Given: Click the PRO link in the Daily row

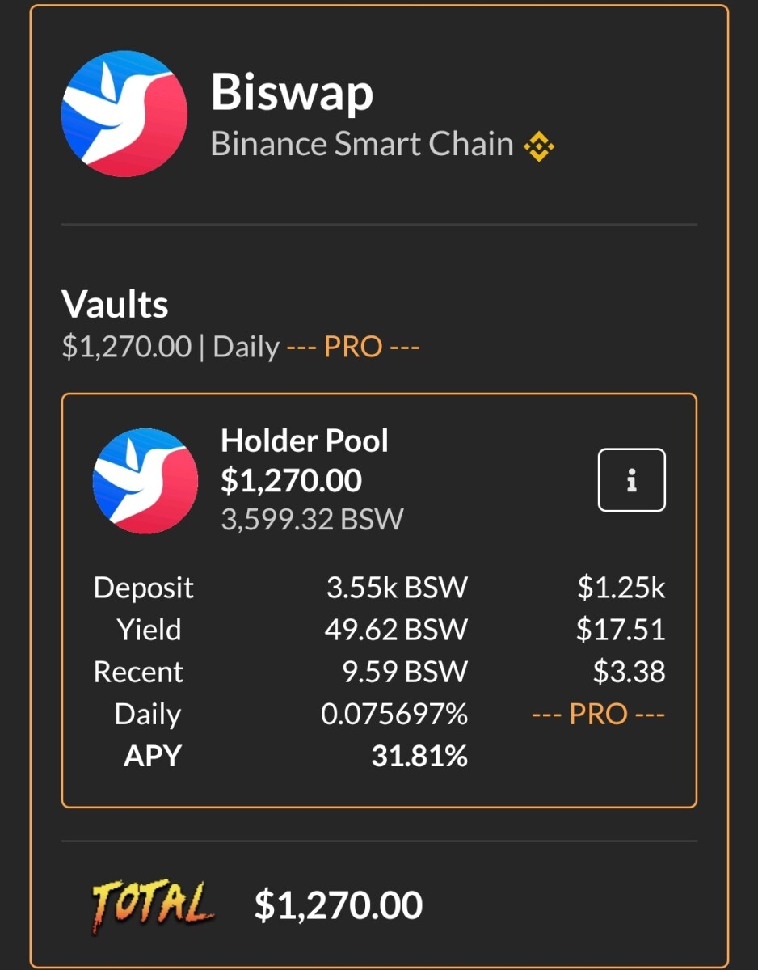Looking at the screenshot, I should pyautogui.click(x=598, y=715).
